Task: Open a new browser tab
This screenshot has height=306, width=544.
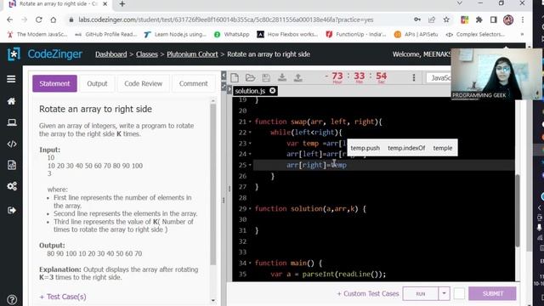Action: click(122, 4)
